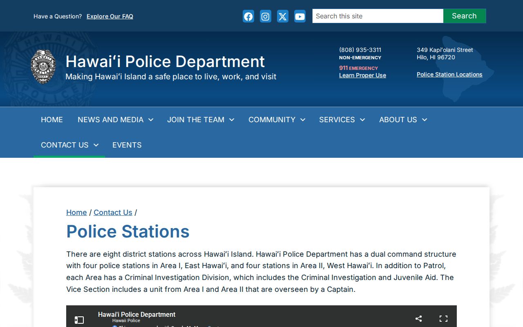523x327 pixels.
Task: Open the Facebook page icon
Action: point(248,16)
